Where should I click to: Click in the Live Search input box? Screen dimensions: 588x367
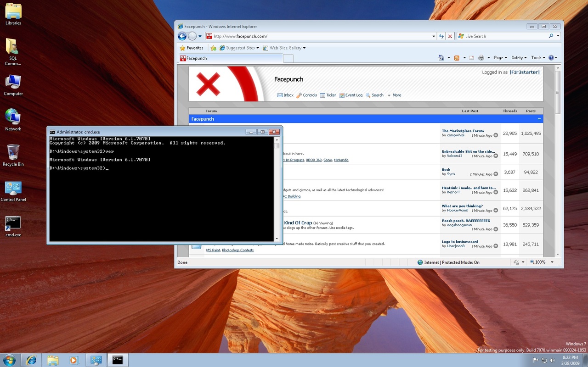tap(505, 36)
